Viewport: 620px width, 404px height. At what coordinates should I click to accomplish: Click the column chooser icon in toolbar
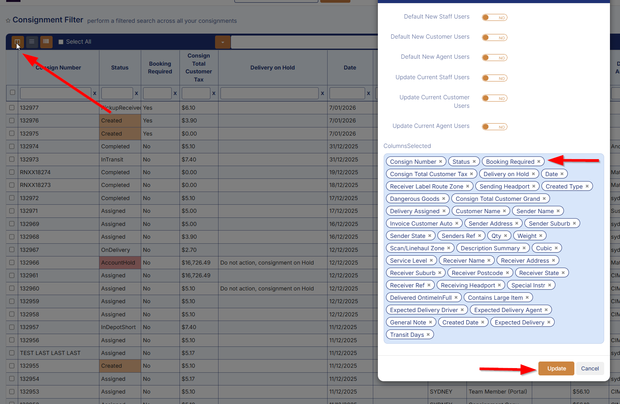[17, 42]
